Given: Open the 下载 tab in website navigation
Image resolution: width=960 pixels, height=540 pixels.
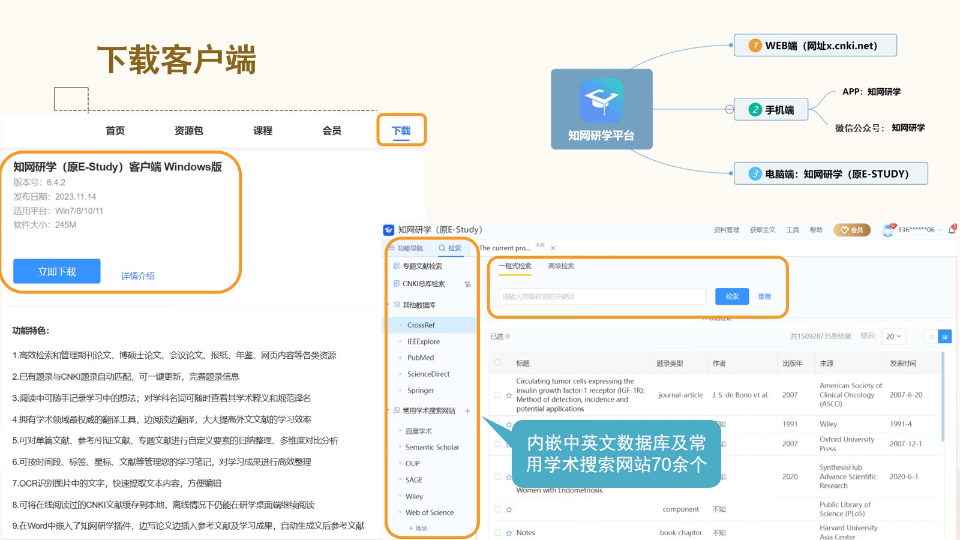Looking at the screenshot, I should (401, 131).
